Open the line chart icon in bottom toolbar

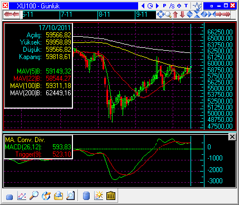(22, 196)
